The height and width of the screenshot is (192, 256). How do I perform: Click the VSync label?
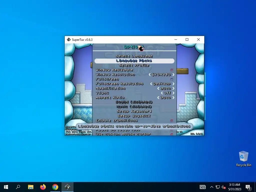click(102, 93)
